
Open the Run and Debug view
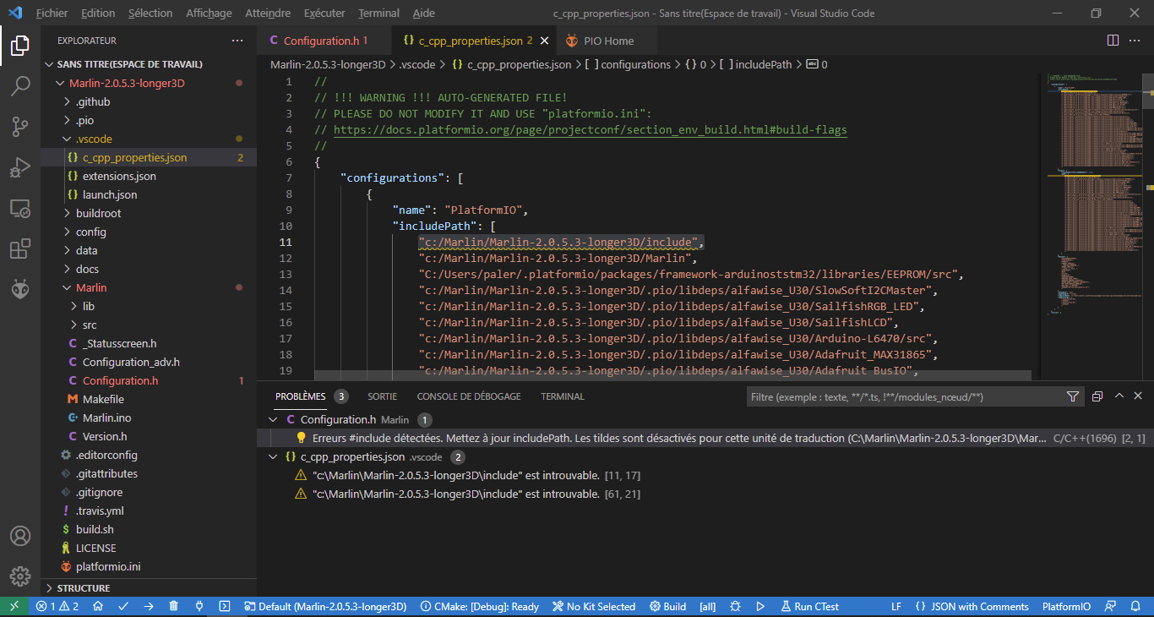20,167
